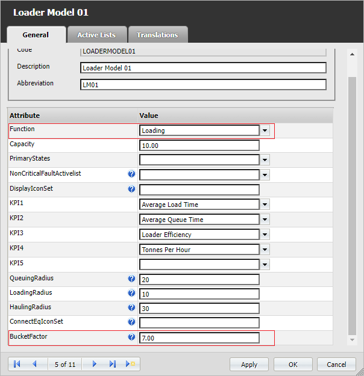Focus the DisplayIconSet input field

(x=199, y=190)
